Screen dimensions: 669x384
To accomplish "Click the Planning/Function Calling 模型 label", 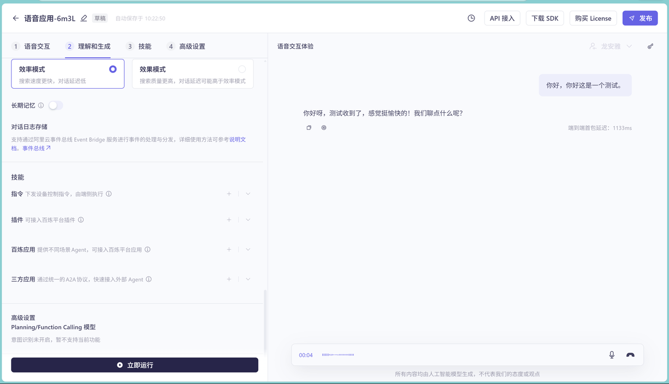I will 53,328.
